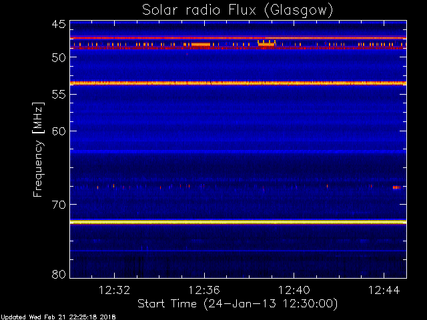Image resolution: width=427 pixels, height=320 pixels.
Task: Click the 12:32 time tick label
Action: [x=114, y=290]
